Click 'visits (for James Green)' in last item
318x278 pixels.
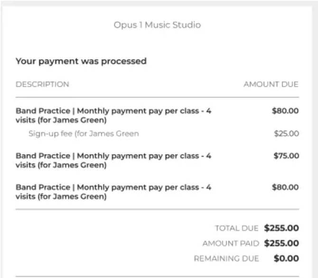pos(61,197)
